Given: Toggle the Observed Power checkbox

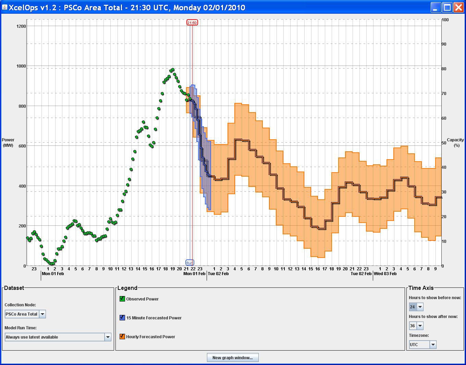Looking at the screenshot, I should click(122, 299).
